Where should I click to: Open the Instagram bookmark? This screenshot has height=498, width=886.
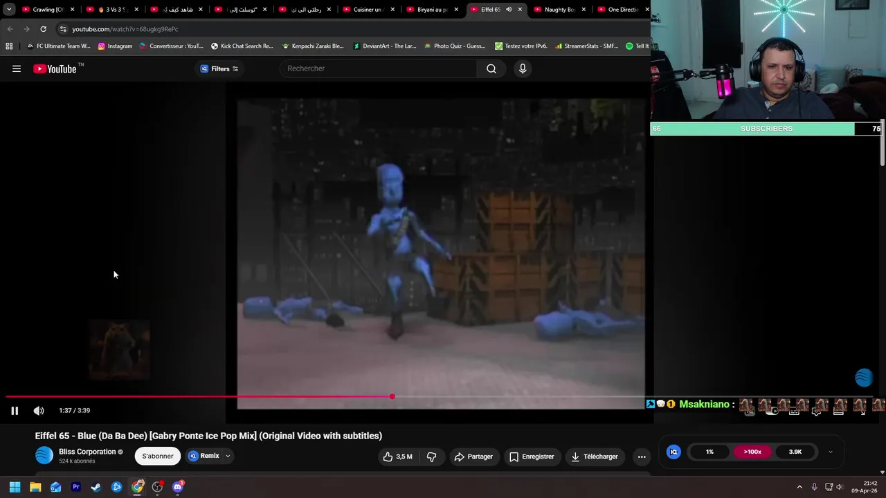115,46
